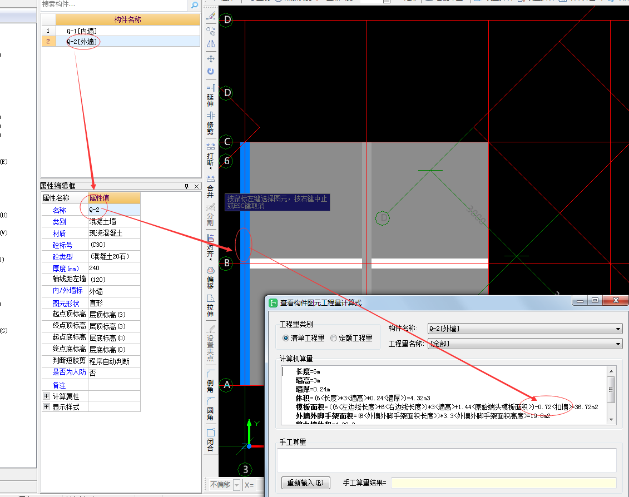Viewport: 629px width, 497px height.
Task: Select the rotate tool icon
Action: (x=211, y=71)
